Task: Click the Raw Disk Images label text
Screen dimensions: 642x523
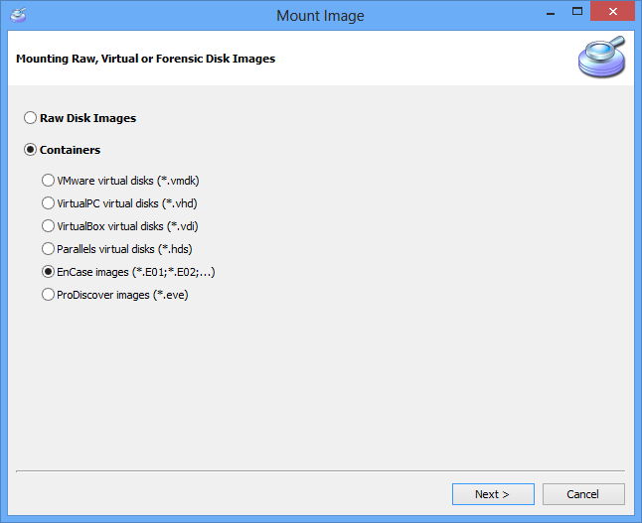Action: tap(88, 118)
